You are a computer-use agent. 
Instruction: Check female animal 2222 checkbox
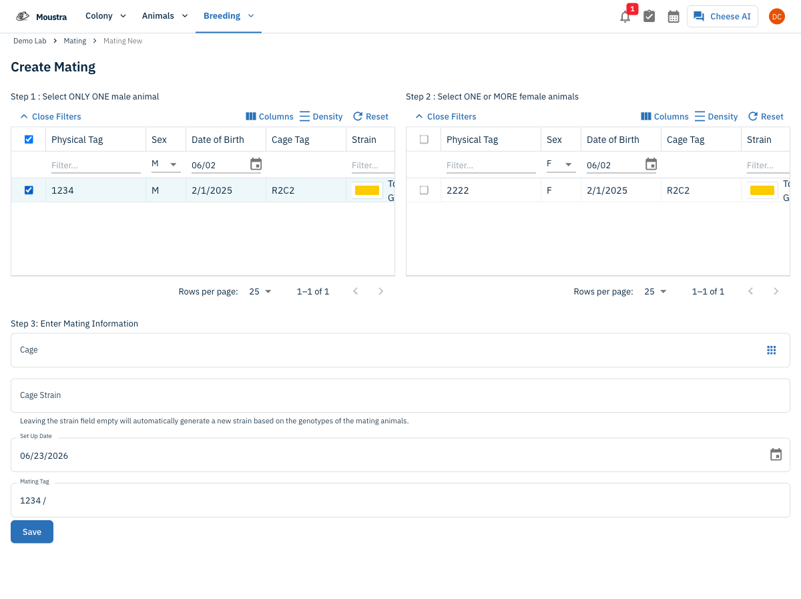(424, 190)
